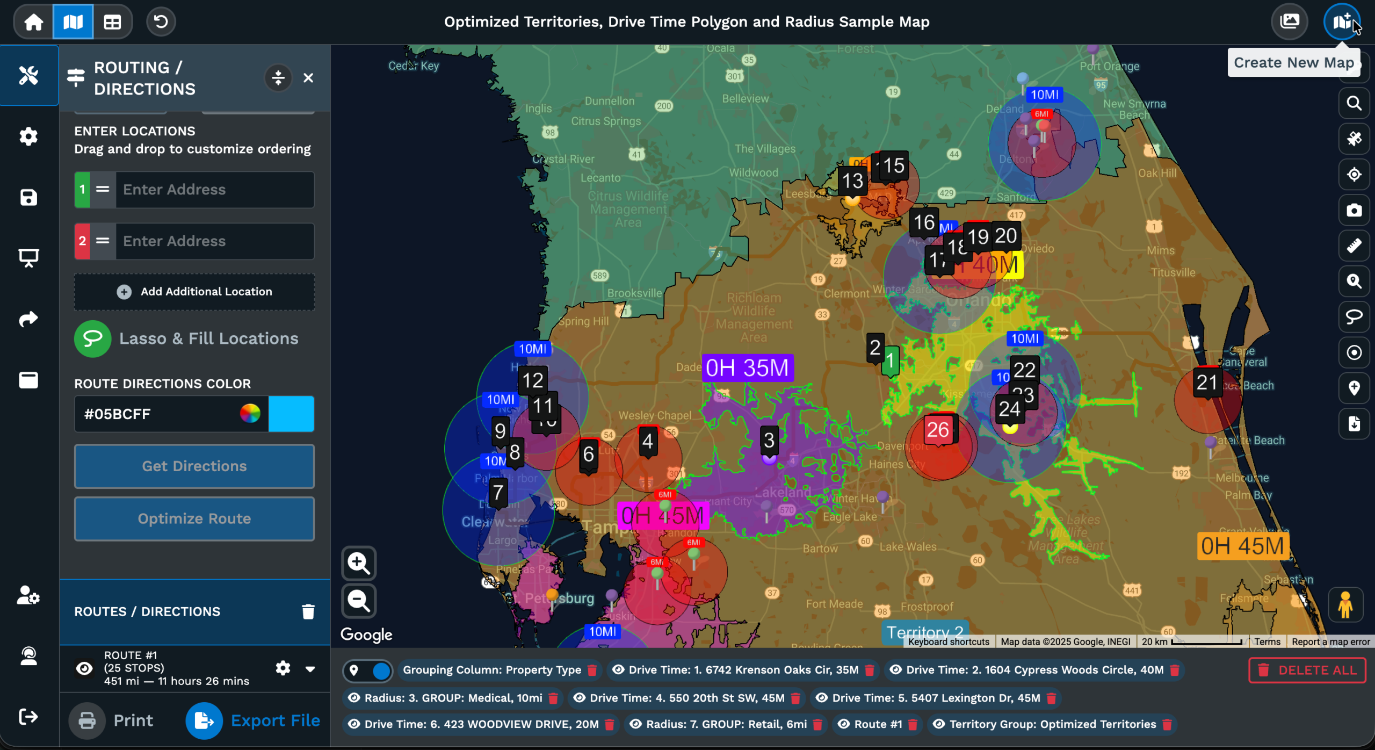Switch to the data table view tab
Image resolution: width=1375 pixels, height=750 pixels.
coord(112,22)
